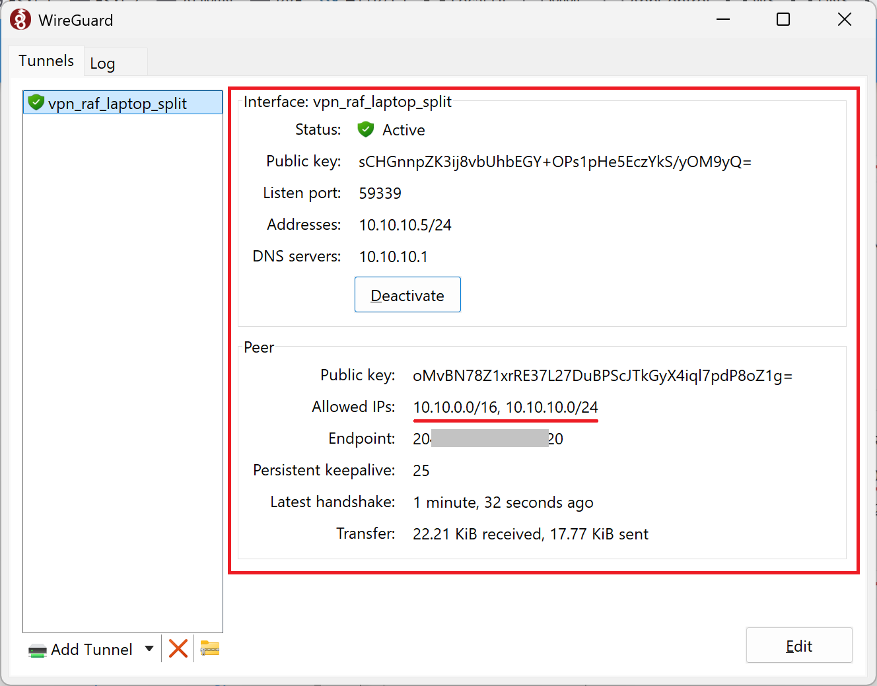The width and height of the screenshot is (877, 686).
Task: Click the WireGuard logo in the title bar
Action: click(20, 20)
